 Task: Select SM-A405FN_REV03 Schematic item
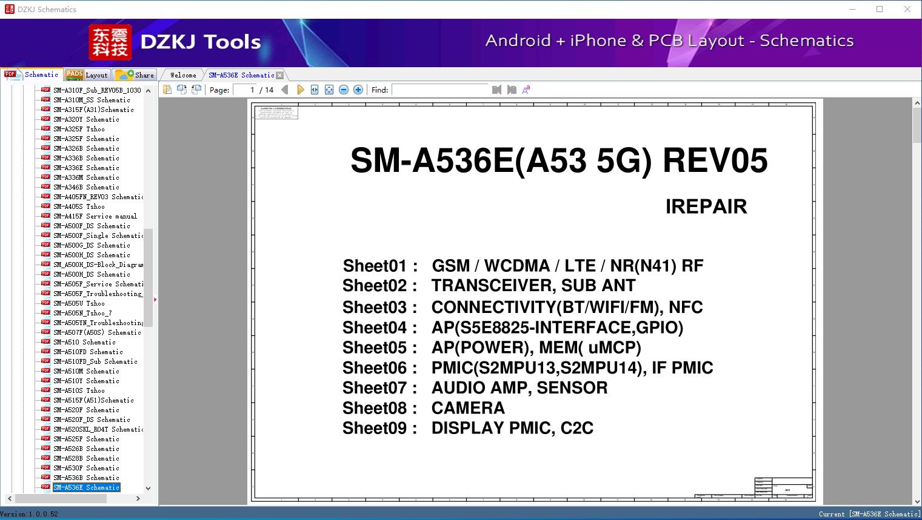98,197
